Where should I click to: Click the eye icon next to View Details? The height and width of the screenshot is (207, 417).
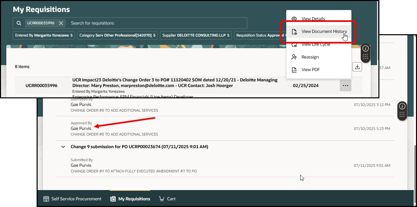(x=294, y=19)
